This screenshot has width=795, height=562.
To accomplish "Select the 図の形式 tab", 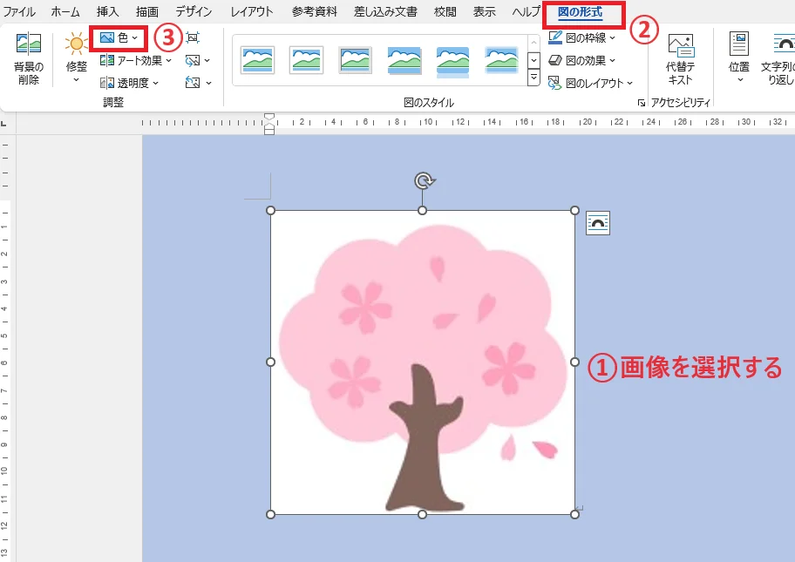I will (580, 11).
